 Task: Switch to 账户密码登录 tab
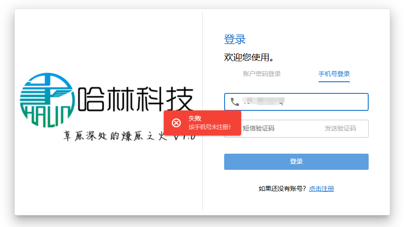coord(262,74)
